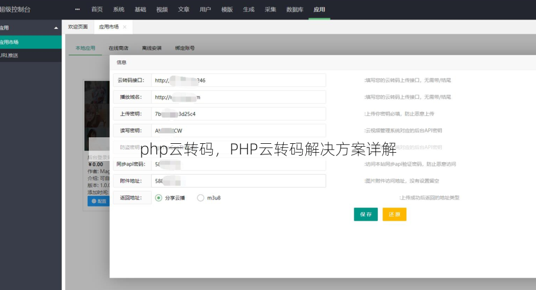
Task: Close the 应用市场 tab
Action: [x=125, y=27]
